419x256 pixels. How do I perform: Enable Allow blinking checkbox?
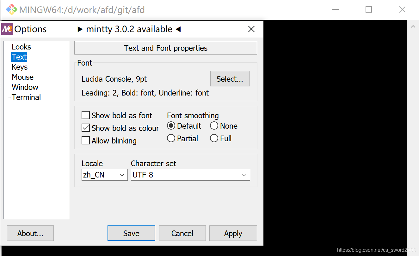click(x=109, y=141)
